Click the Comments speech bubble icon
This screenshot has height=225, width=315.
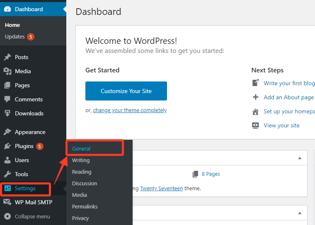coord(7,99)
